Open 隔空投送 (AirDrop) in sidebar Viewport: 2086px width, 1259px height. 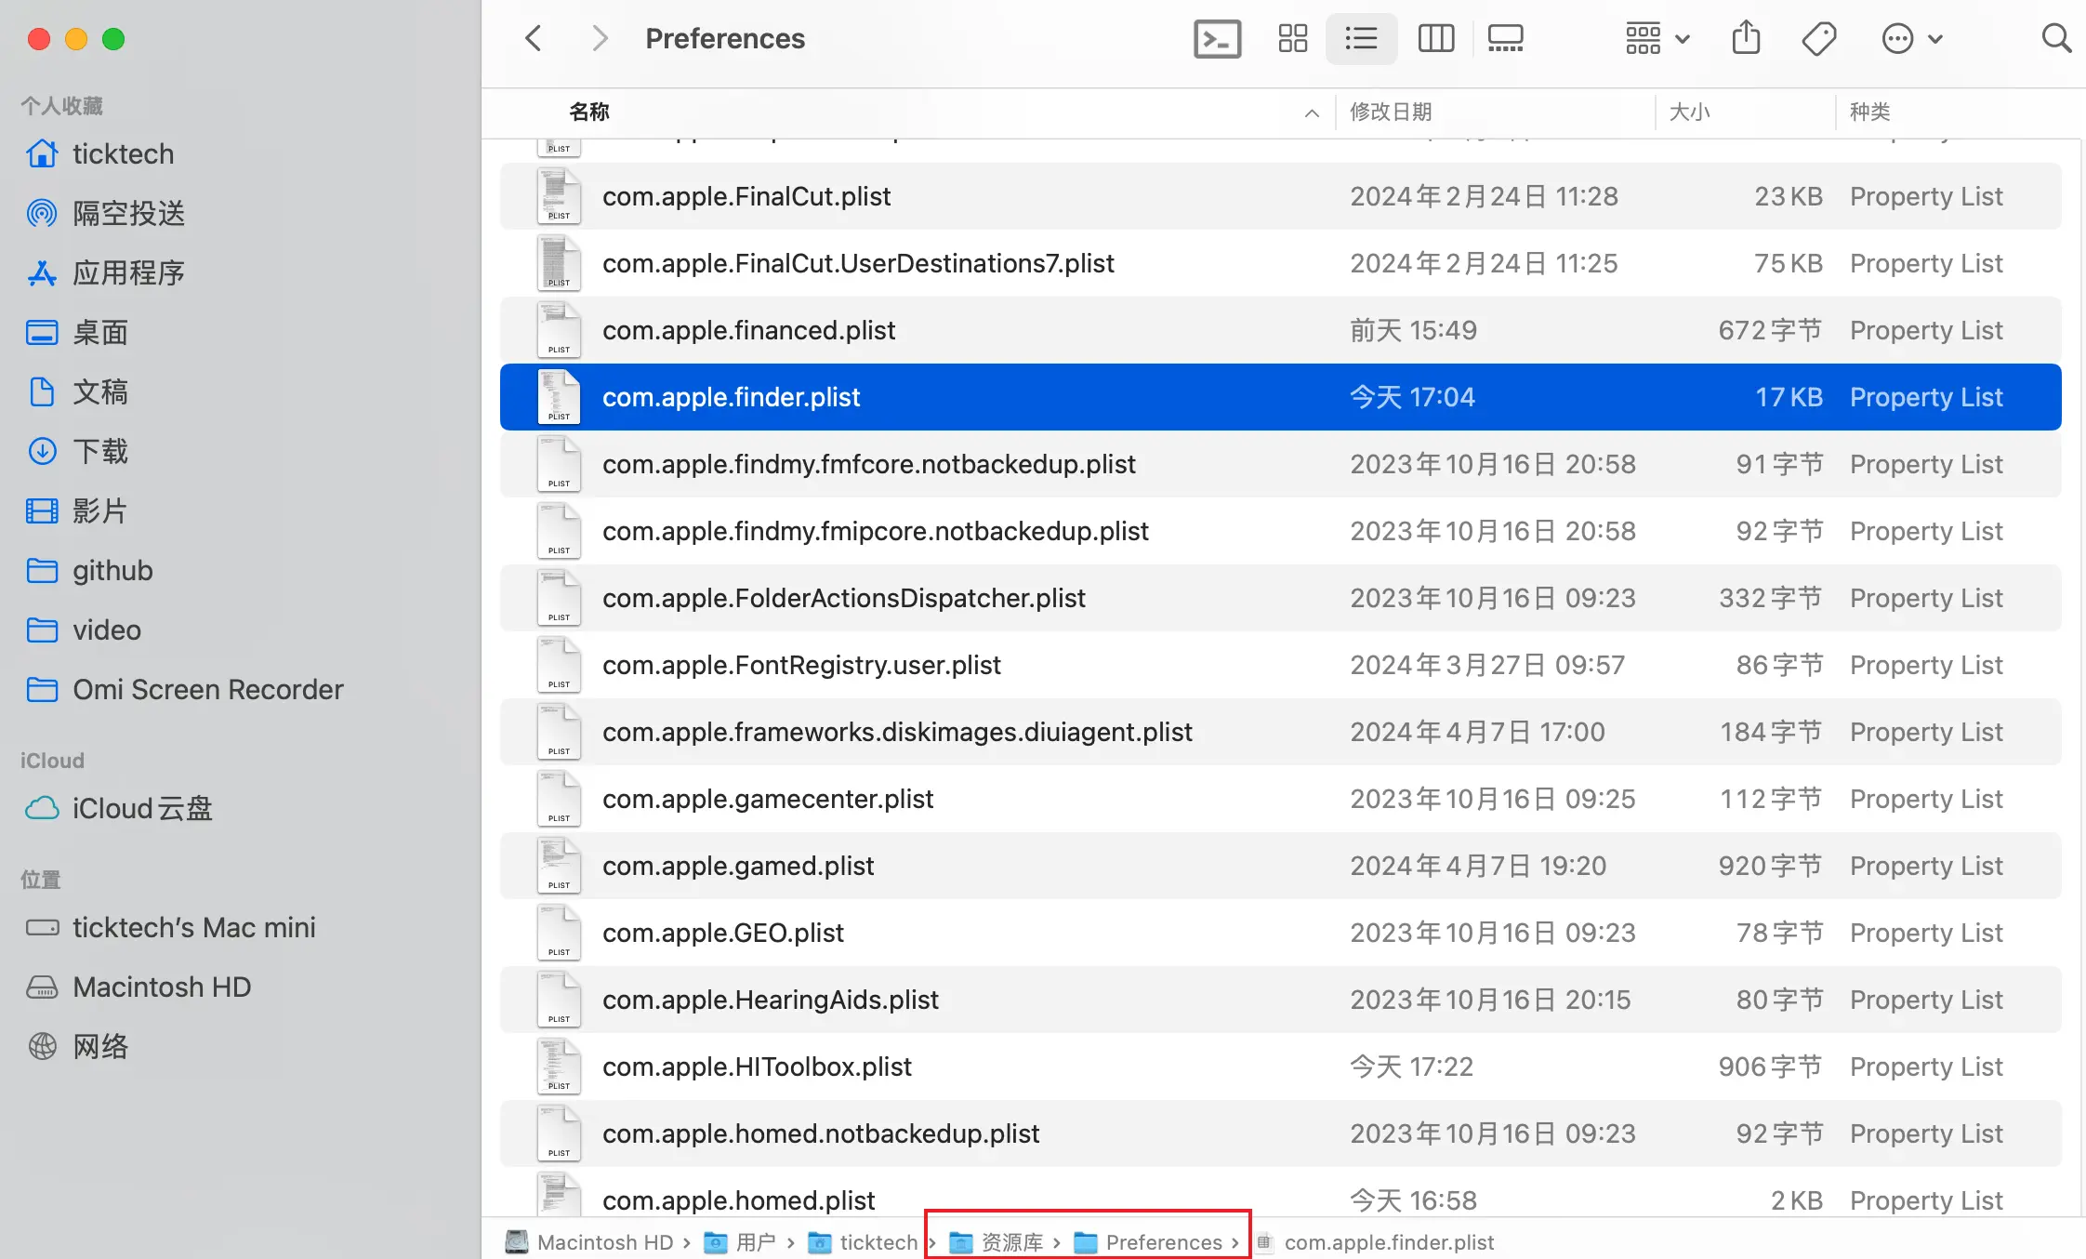[x=106, y=213]
